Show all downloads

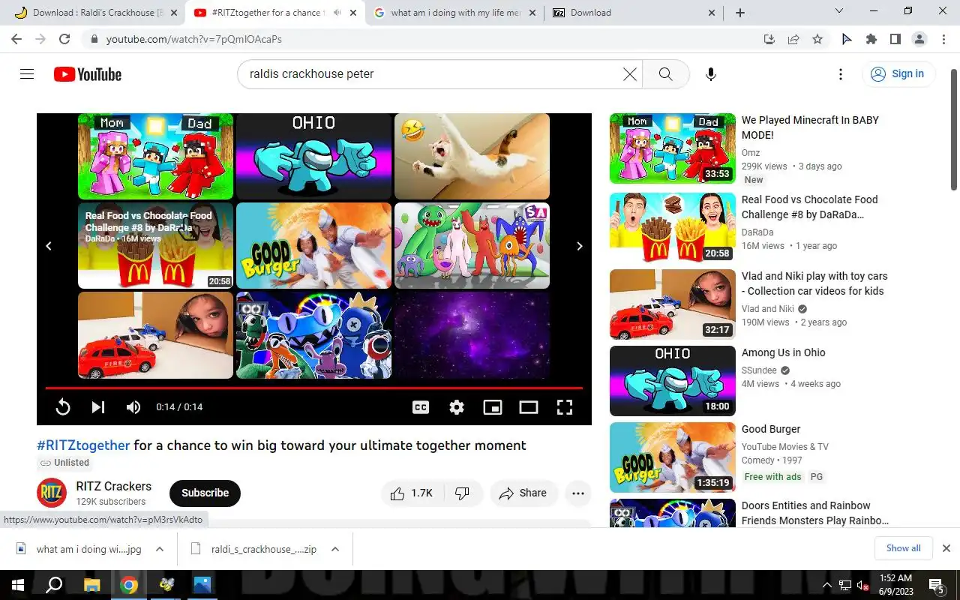click(x=903, y=548)
